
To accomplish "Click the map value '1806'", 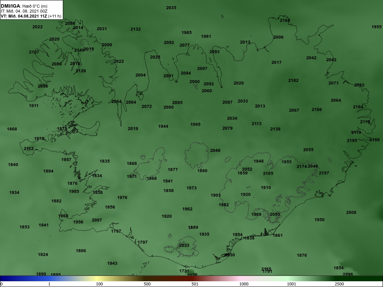I will coord(81,251).
